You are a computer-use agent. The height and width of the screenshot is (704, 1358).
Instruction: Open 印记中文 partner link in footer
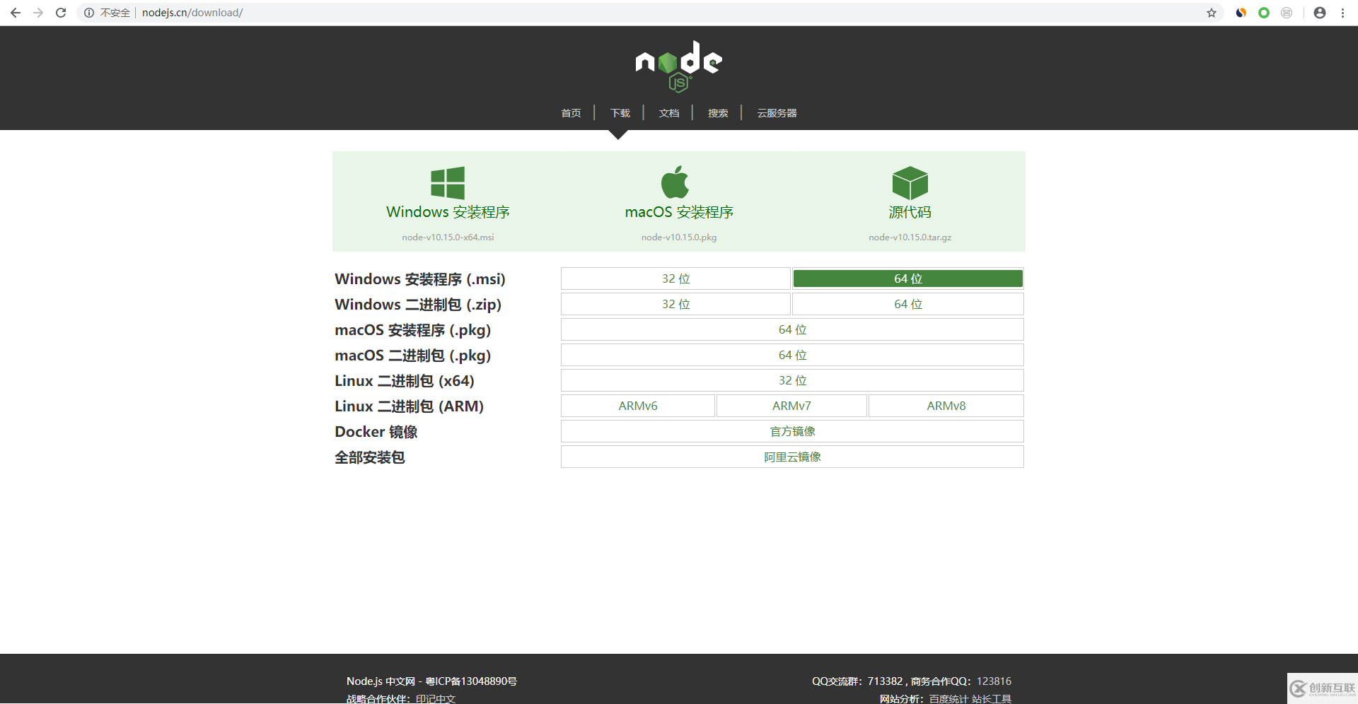436,698
